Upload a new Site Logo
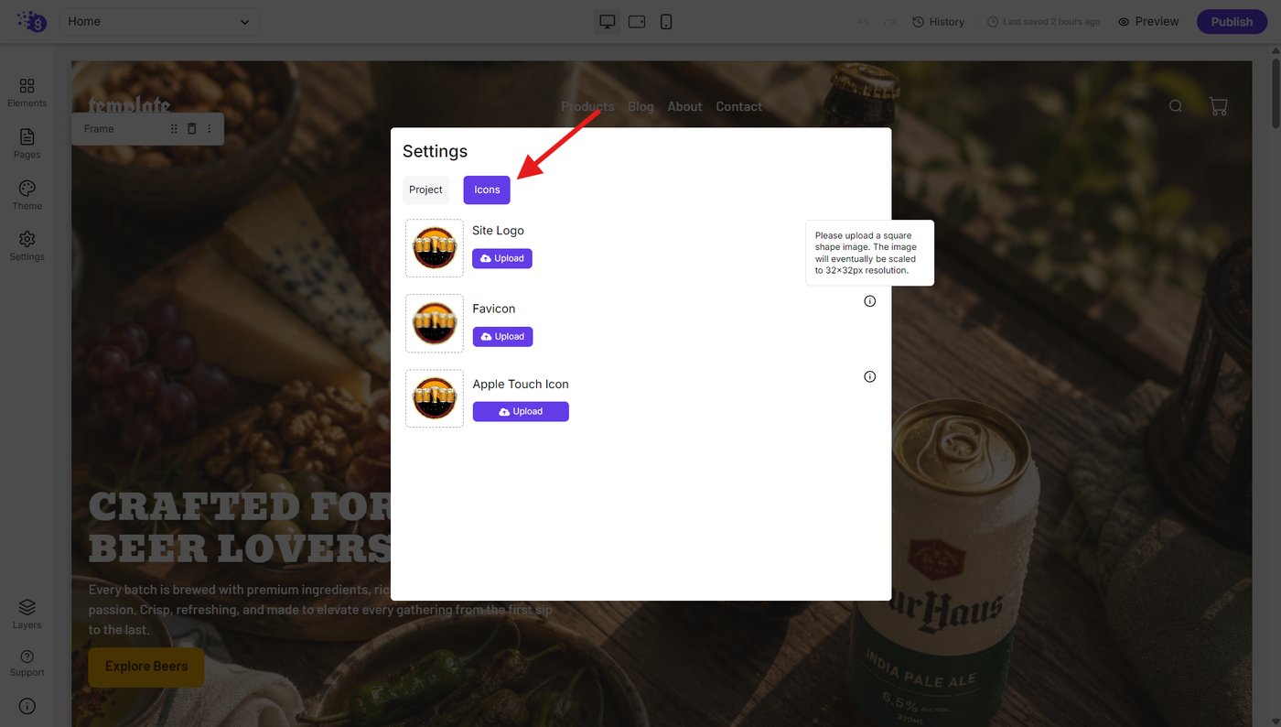Viewport: 1281px width, 727px height. [x=502, y=258]
